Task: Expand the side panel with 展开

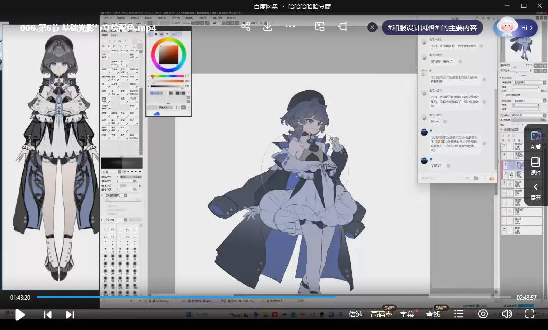Action: tap(535, 191)
